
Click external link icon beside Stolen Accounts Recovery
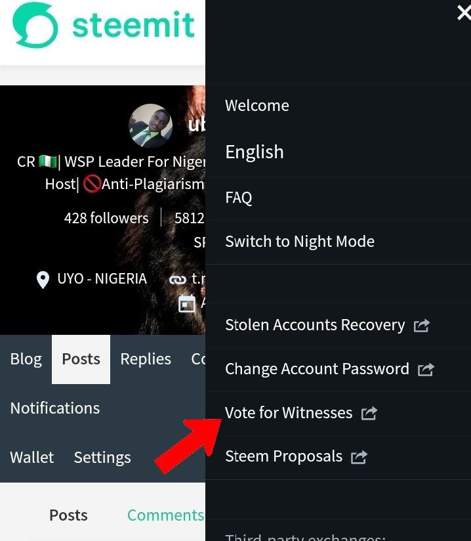pyautogui.click(x=421, y=326)
